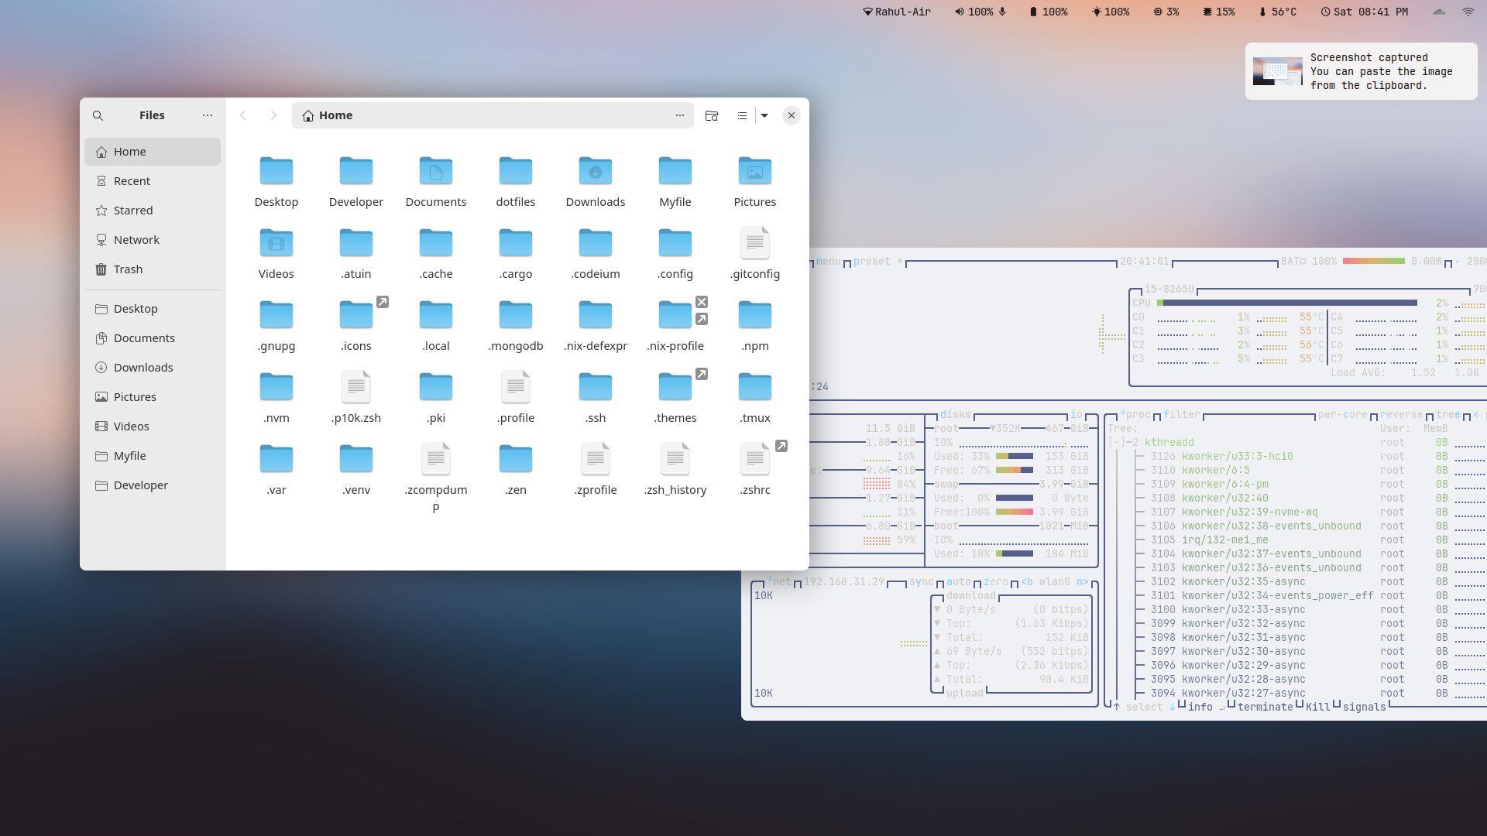Open search in current folder toolbar icon
1487x836 pixels.
710,115
